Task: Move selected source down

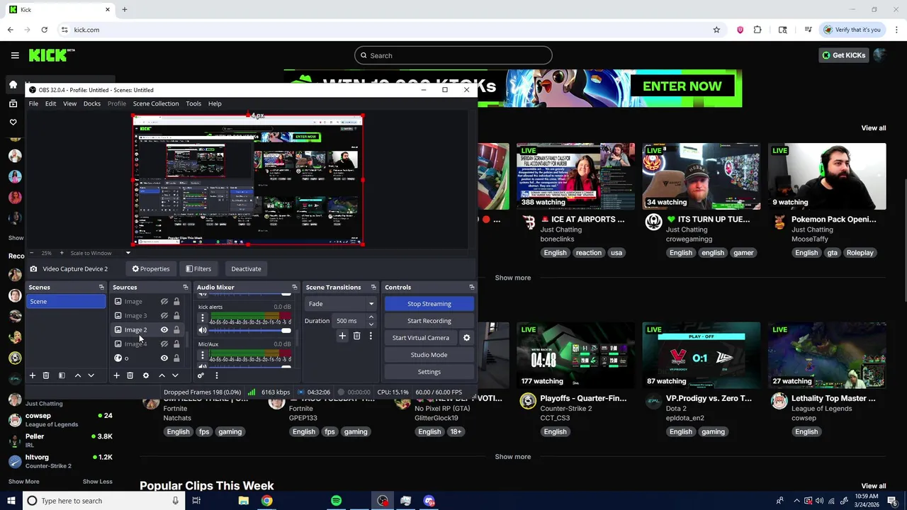Action: point(175,375)
